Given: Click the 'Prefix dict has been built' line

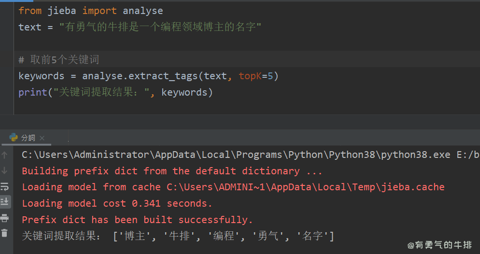Looking at the screenshot, I should pyautogui.click(x=138, y=220).
